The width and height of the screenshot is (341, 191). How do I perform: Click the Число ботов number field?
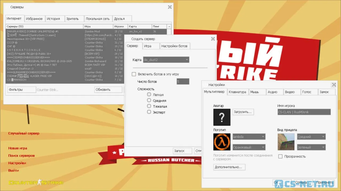pos(183,81)
